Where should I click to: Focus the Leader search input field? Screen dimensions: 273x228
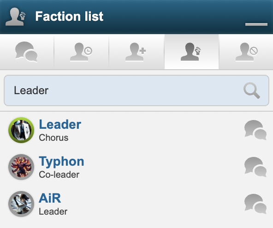136,90
